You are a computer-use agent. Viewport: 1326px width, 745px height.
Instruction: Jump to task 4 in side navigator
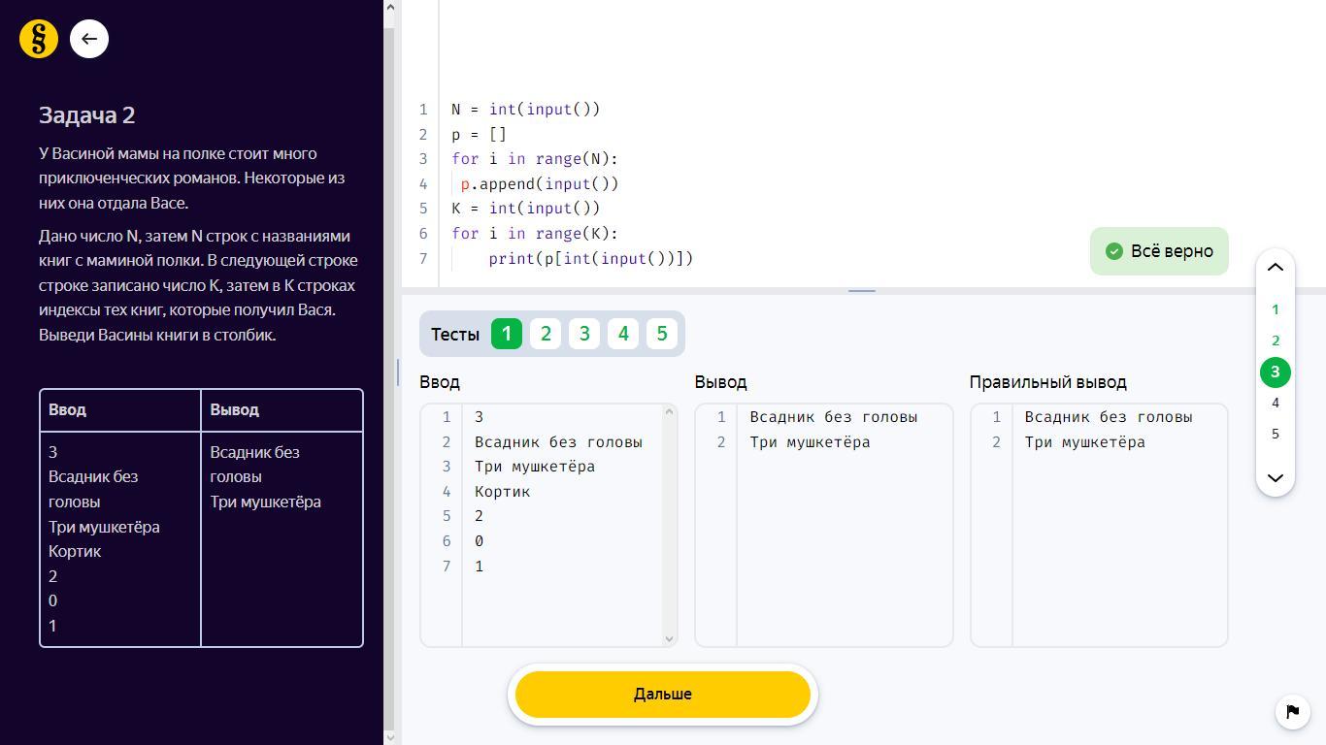(x=1275, y=403)
